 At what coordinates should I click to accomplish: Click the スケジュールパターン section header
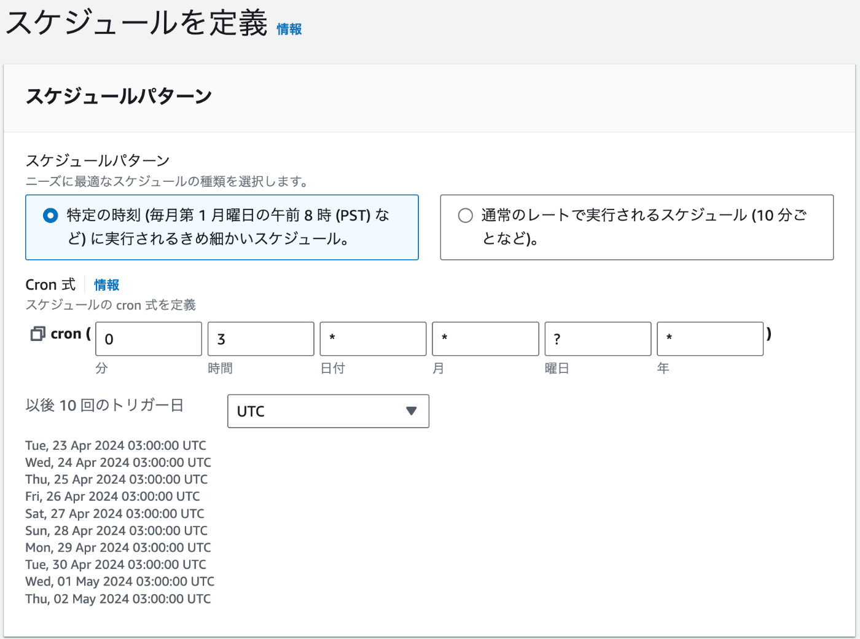coord(119,96)
